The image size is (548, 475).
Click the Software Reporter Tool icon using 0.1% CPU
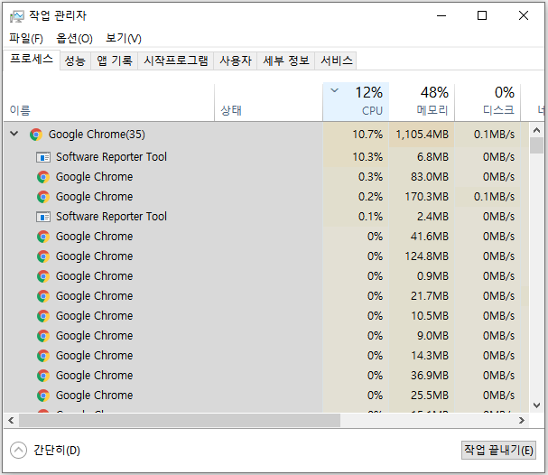click(x=43, y=217)
